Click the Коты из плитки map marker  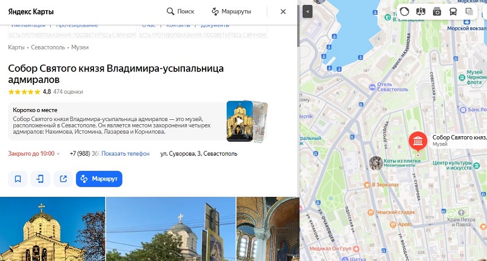(376, 163)
